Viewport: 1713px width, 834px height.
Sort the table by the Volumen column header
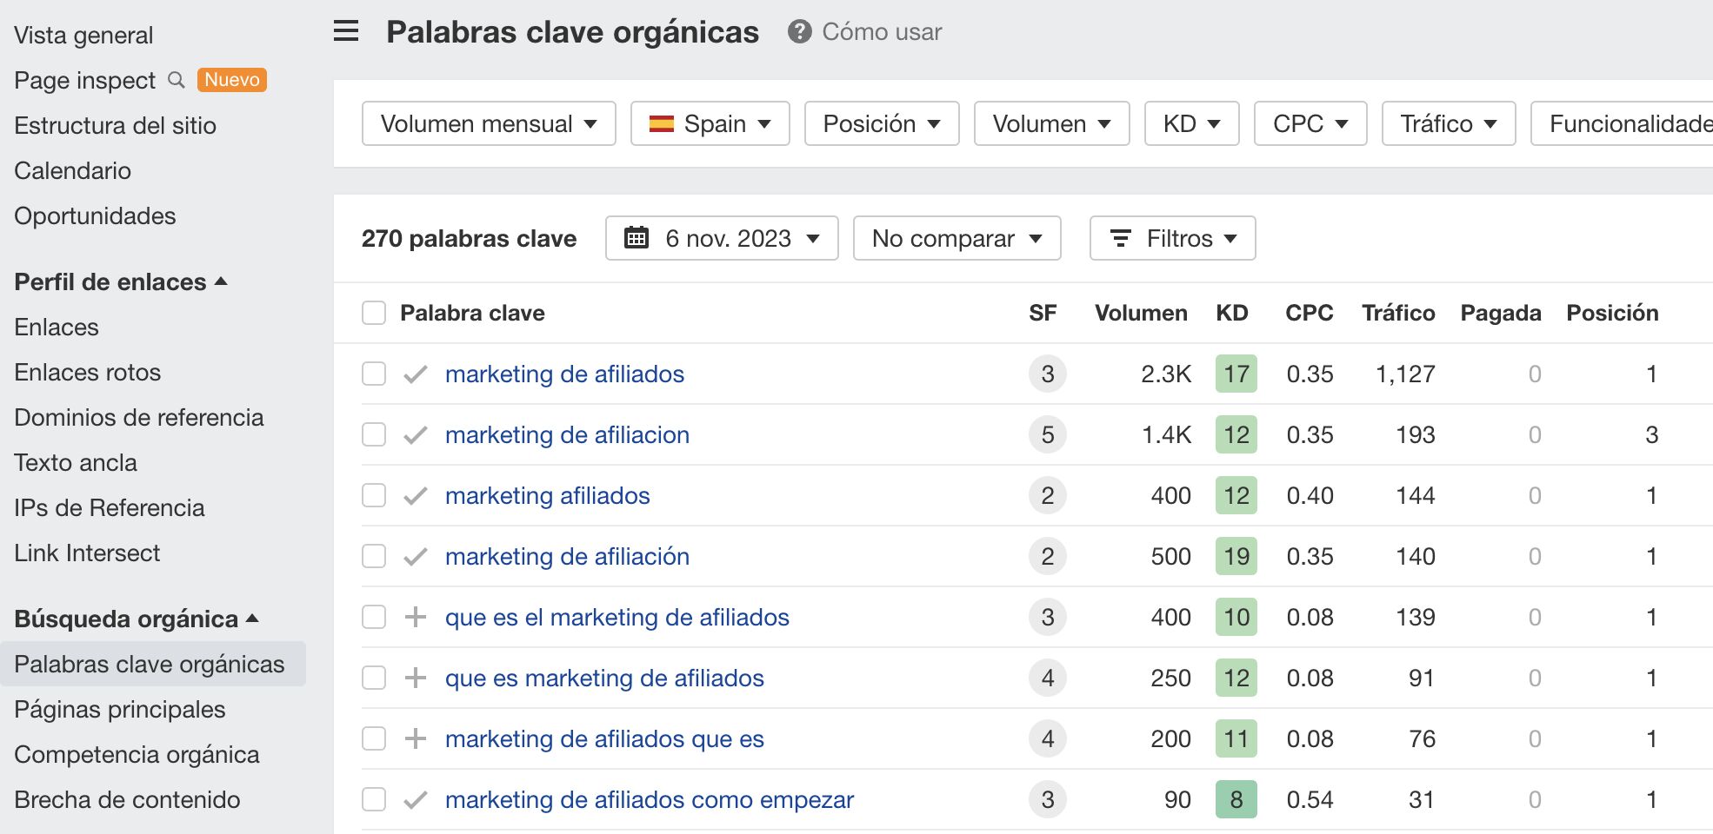(1141, 313)
